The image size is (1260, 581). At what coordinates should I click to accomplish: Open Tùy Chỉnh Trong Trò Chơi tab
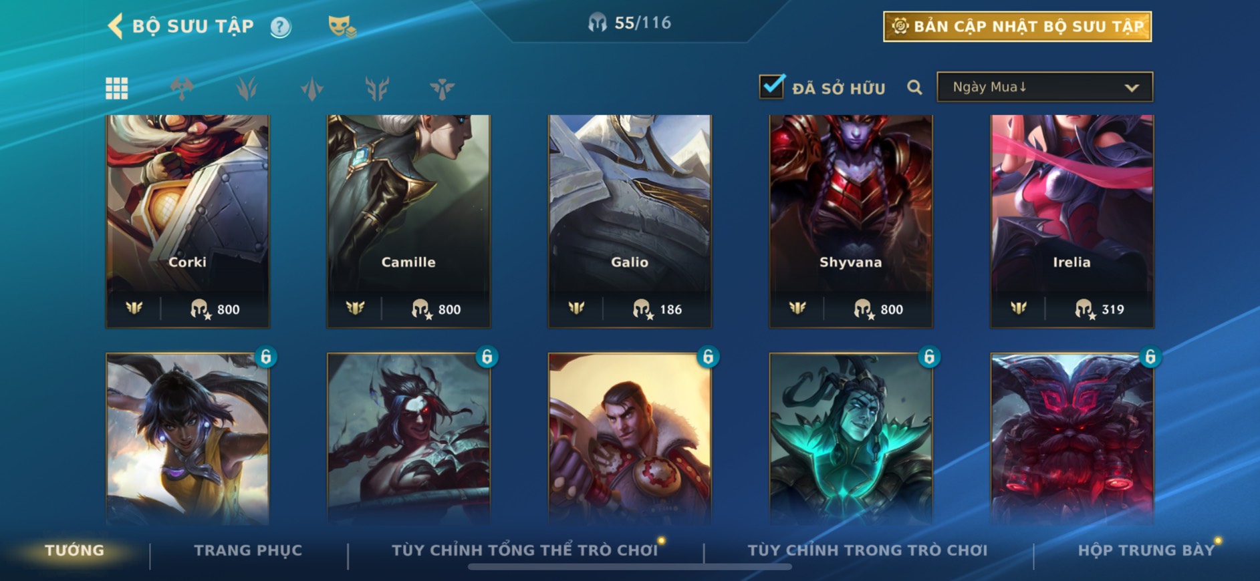(868, 550)
